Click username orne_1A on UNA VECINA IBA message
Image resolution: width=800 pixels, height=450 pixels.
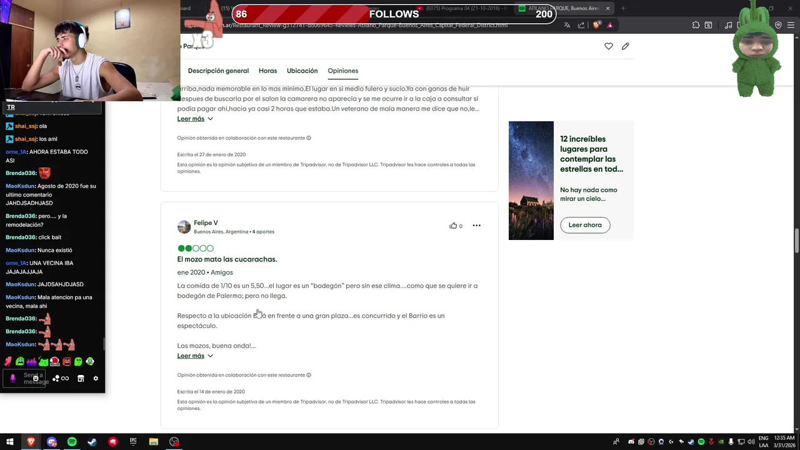click(16, 263)
